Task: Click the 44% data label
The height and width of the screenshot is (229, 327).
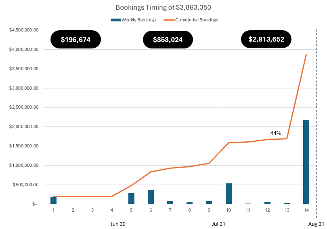Action: [276, 133]
